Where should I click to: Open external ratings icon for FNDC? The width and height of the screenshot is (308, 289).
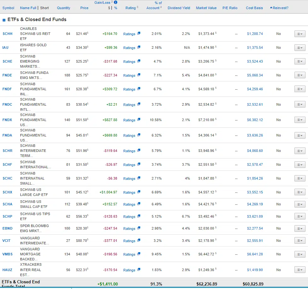139,104
